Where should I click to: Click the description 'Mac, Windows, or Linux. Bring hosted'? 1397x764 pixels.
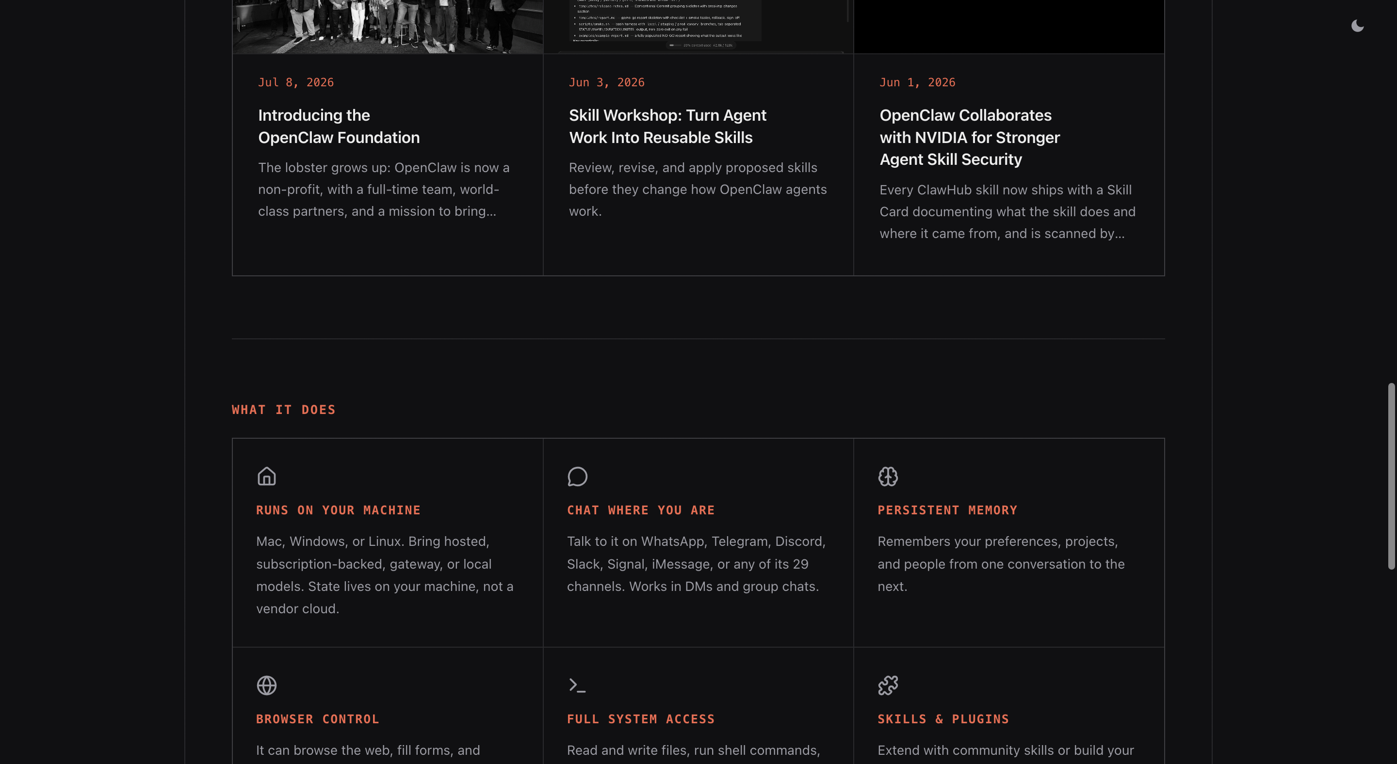(x=385, y=575)
